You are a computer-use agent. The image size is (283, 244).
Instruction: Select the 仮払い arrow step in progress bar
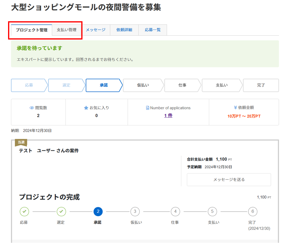click(x=143, y=85)
